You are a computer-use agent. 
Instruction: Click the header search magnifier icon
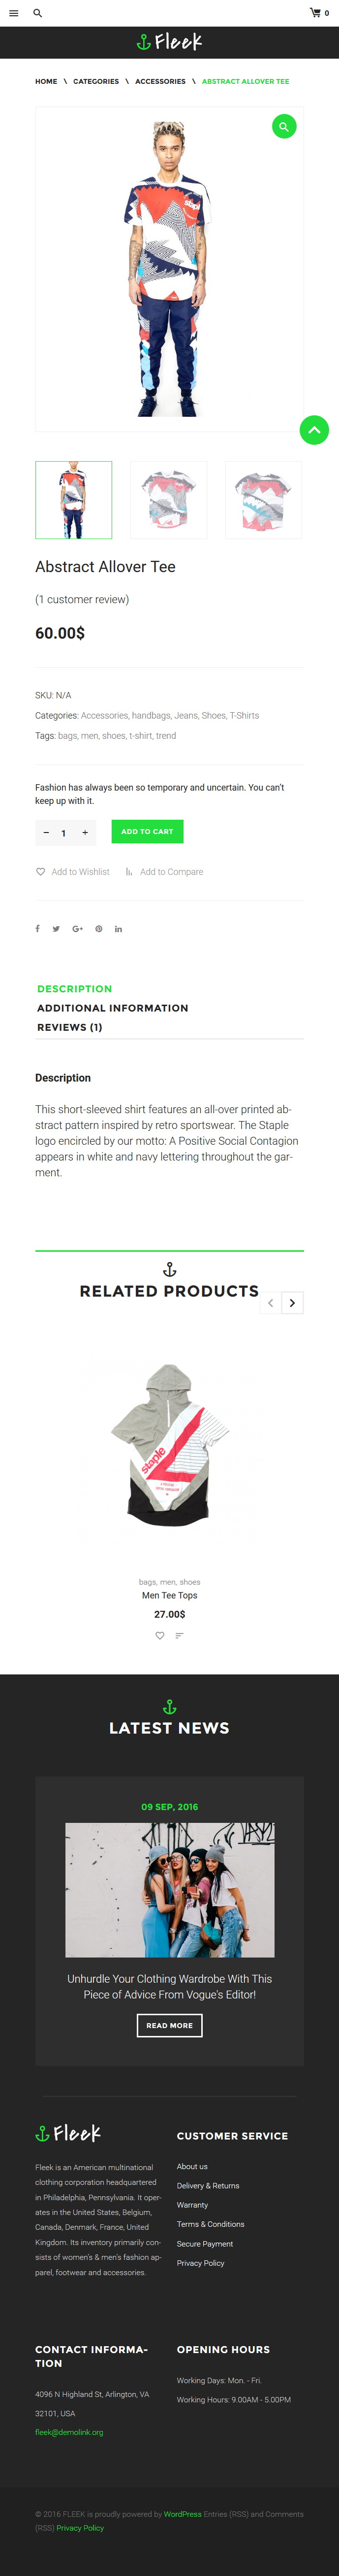(x=38, y=13)
